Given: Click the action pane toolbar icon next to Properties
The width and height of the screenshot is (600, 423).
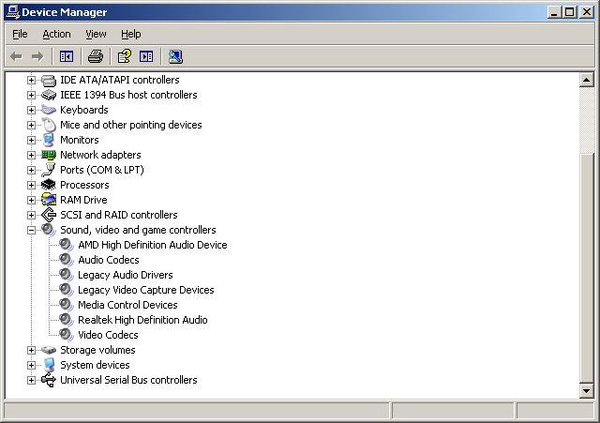Looking at the screenshot, I should coord(146,56).
